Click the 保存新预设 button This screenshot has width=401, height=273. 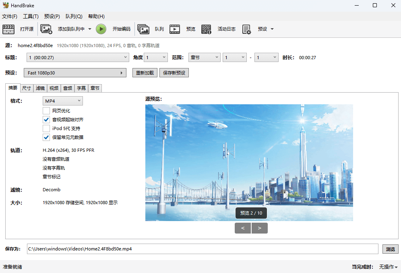[174, 72]
